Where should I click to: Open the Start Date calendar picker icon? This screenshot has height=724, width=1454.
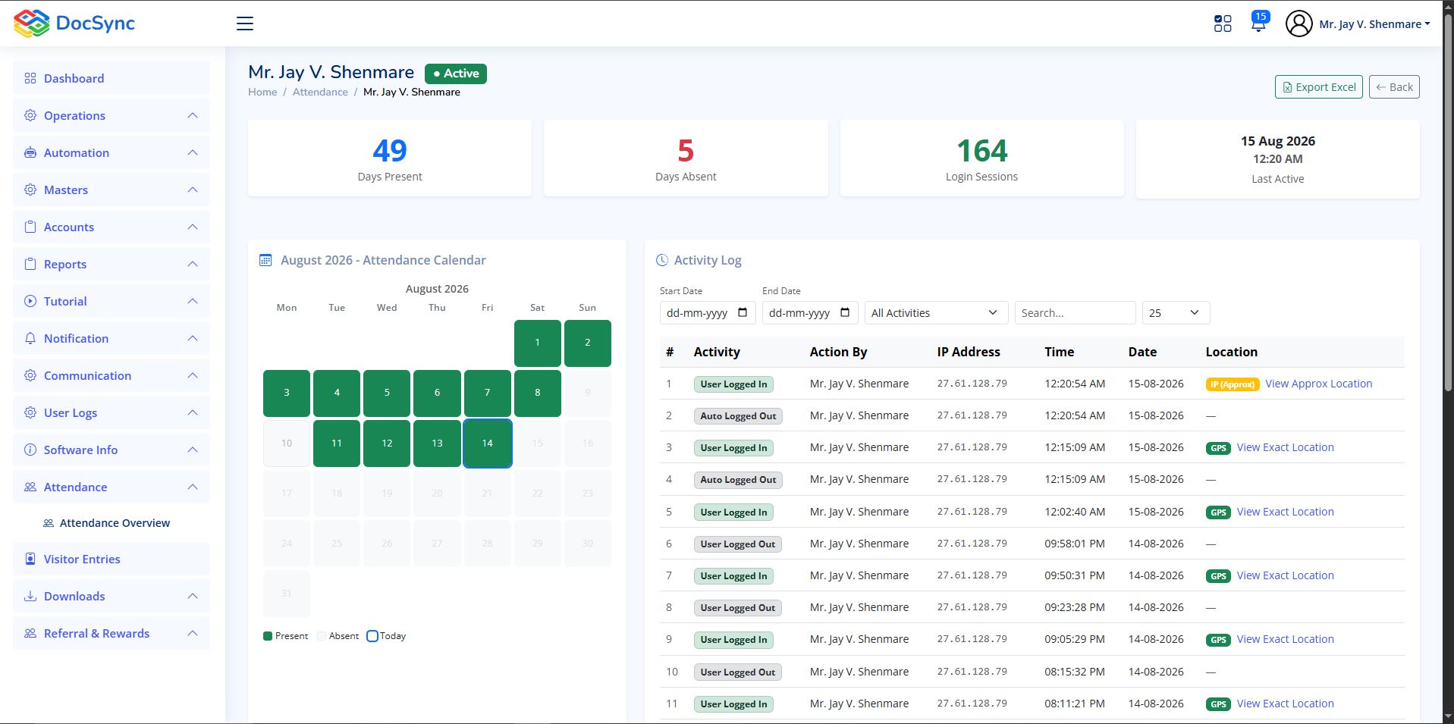pos(743,312)
